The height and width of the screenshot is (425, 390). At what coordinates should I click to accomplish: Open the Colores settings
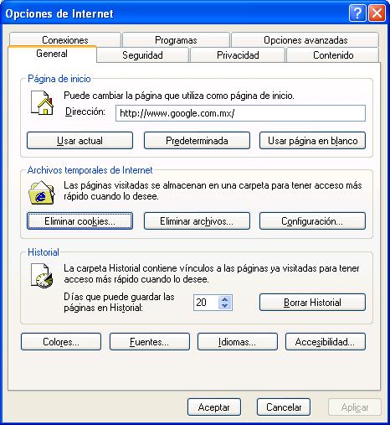point(61,342)
